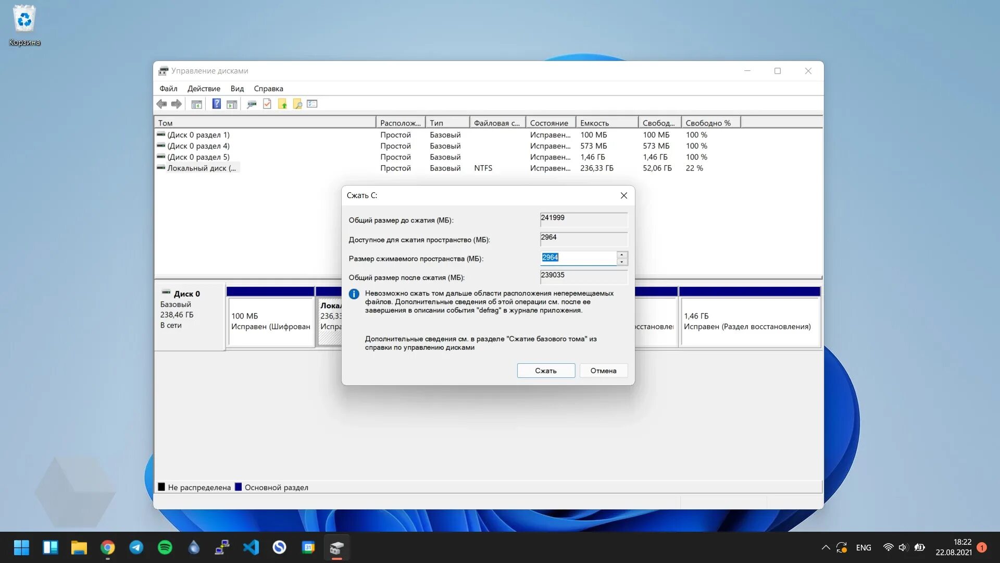This screenshot has height=563, width=1000.
Task: Click the NTFS cell of the local disk
Action: [x=483, y=168]
